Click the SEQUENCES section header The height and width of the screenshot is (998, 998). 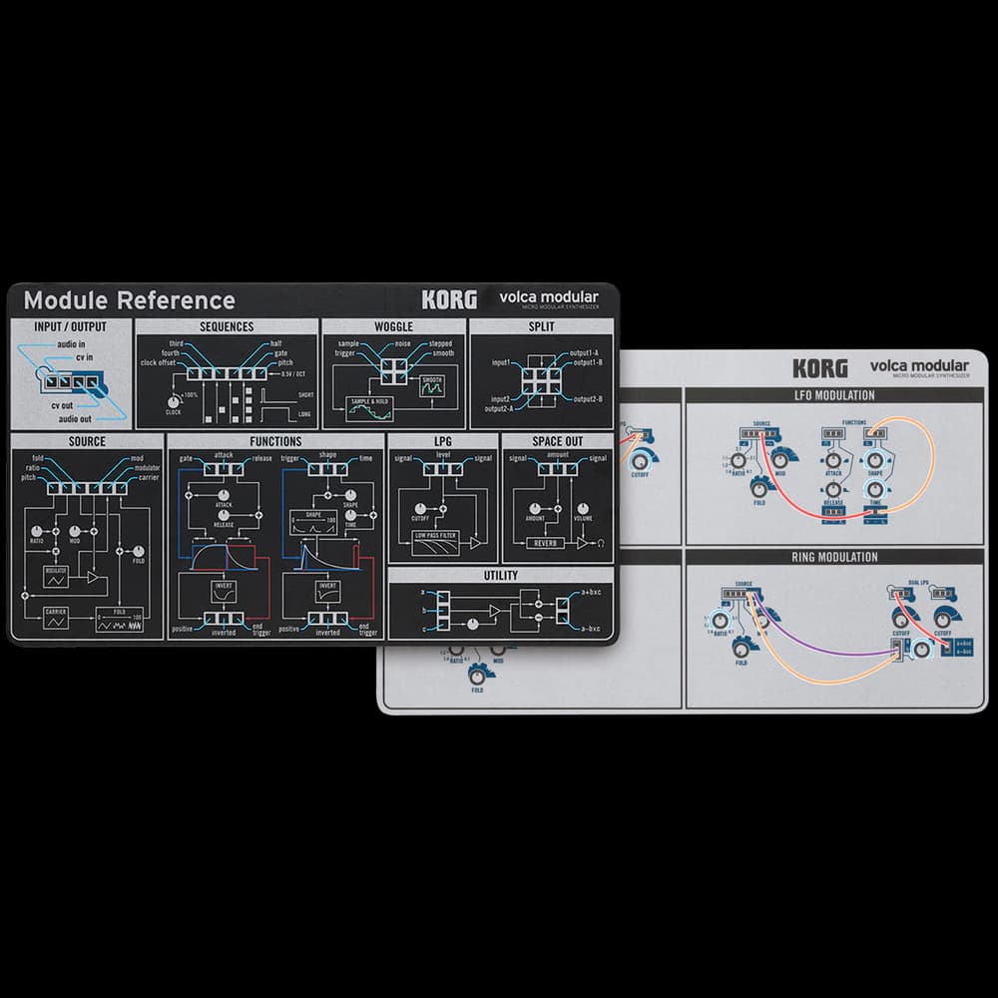click(227, 326)
